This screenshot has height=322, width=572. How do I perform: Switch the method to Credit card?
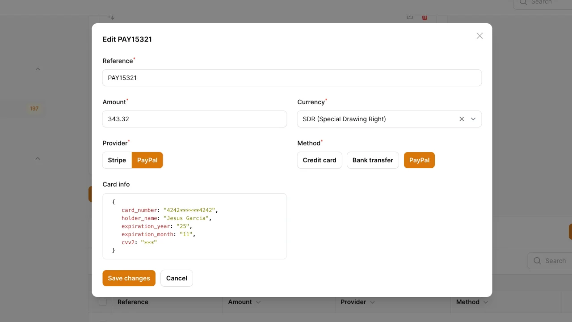[320, 160]
